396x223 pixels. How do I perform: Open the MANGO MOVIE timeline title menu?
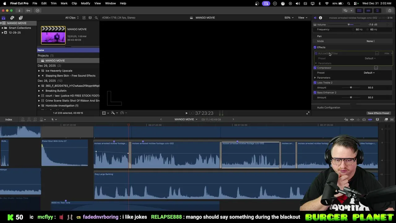[186, 120]
